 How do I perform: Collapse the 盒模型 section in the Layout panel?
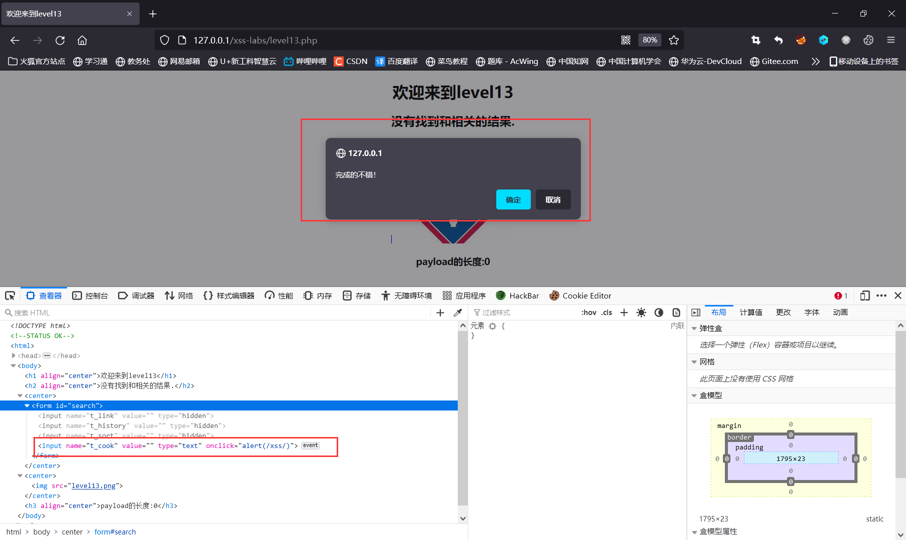(x=694, y=395)
